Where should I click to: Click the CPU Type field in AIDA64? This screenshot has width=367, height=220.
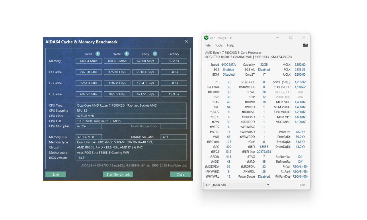[131, 105]
